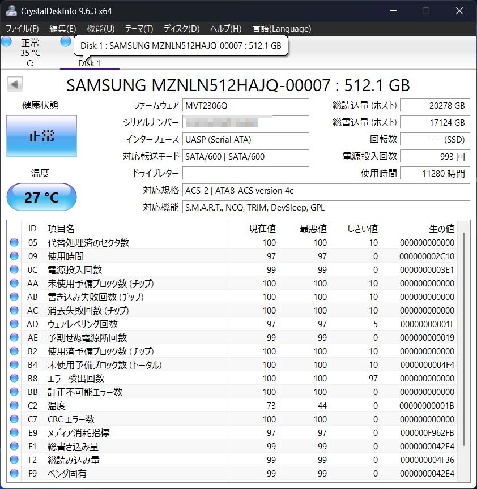477x489 pixels.
Task: Click status orb for ID AD row
Action: [x=14, y=324]
